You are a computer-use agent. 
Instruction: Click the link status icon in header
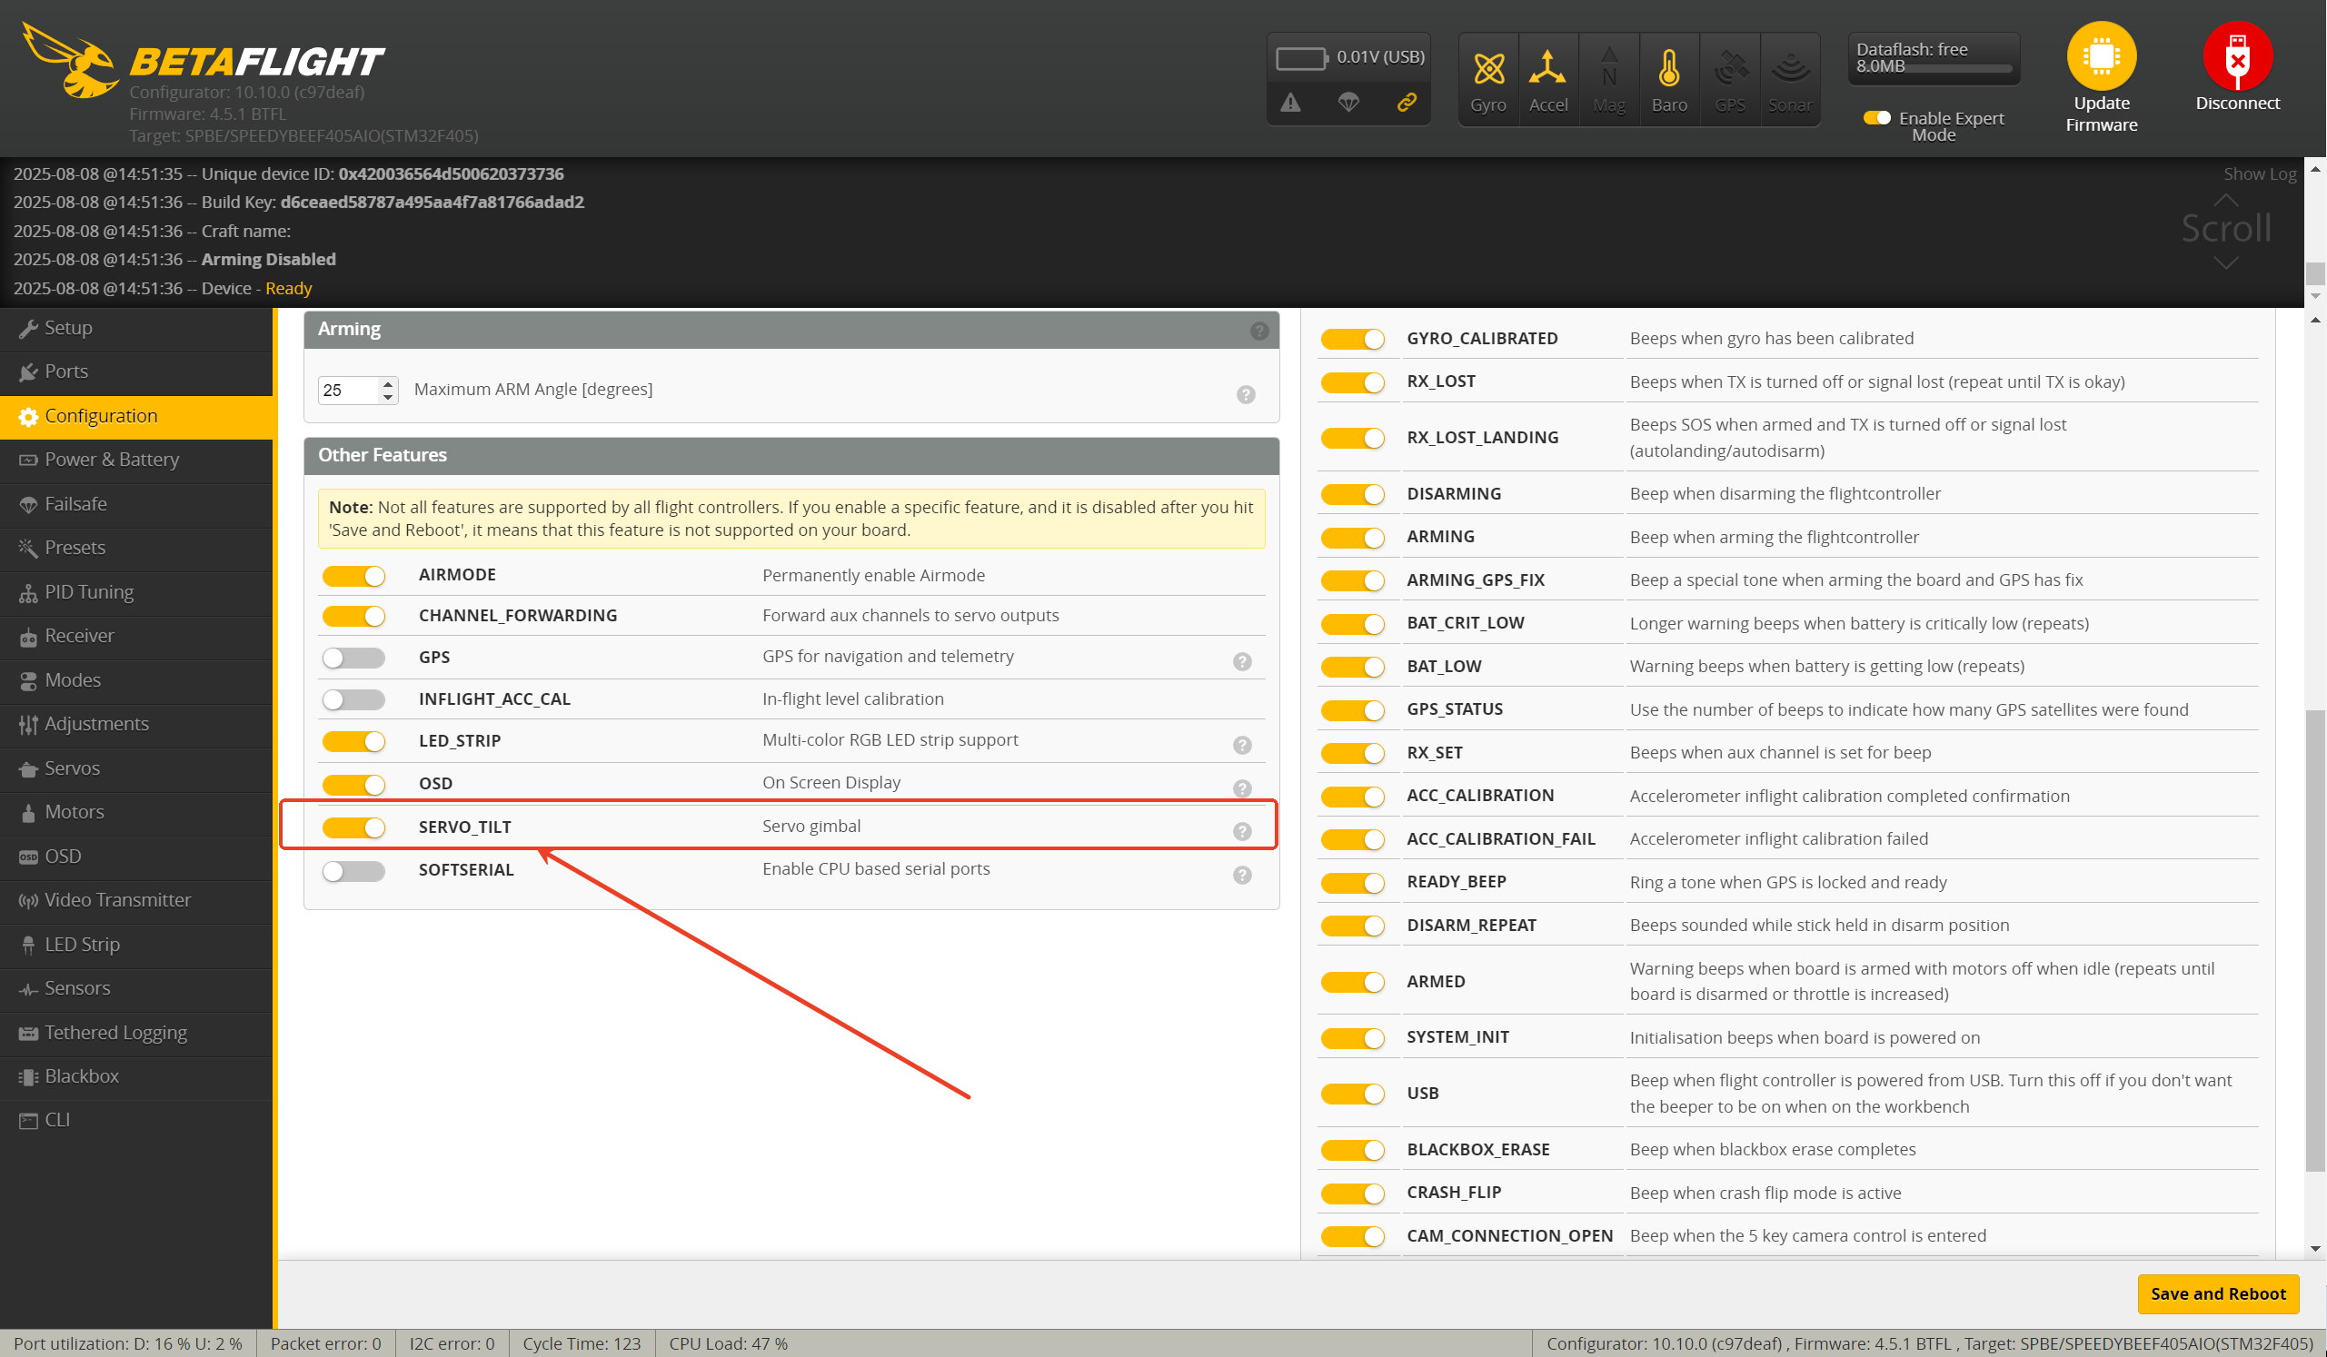[x=1407, y=103]
